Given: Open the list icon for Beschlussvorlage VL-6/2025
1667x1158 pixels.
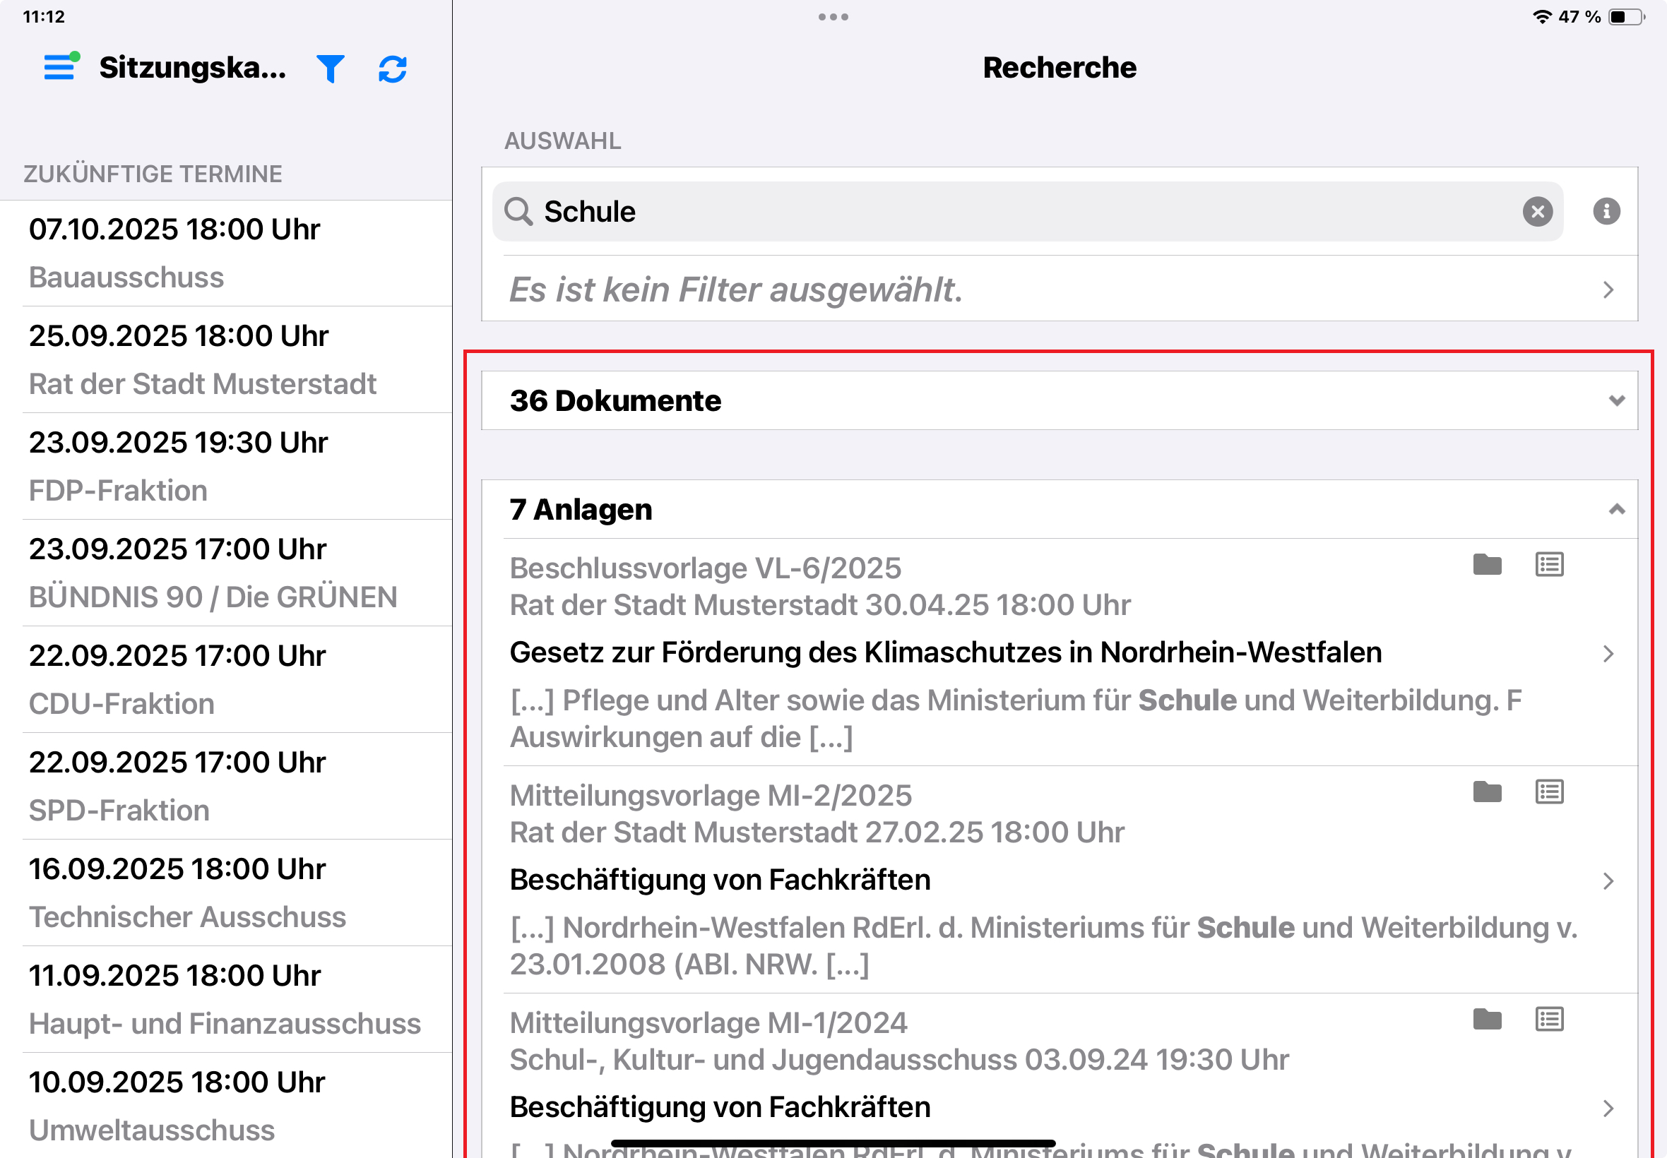Looking at the screenshot, I should tap(1550, 564).
